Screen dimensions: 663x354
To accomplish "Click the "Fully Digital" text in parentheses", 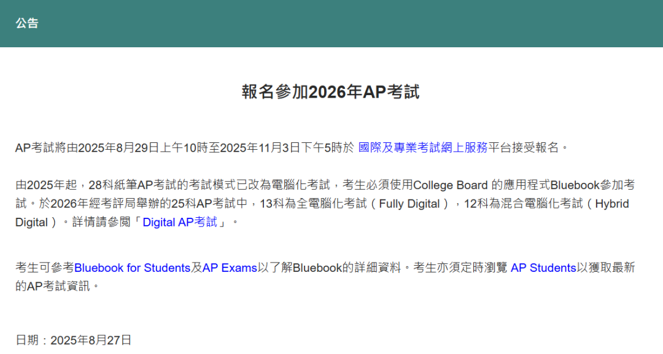I will 409,204.
